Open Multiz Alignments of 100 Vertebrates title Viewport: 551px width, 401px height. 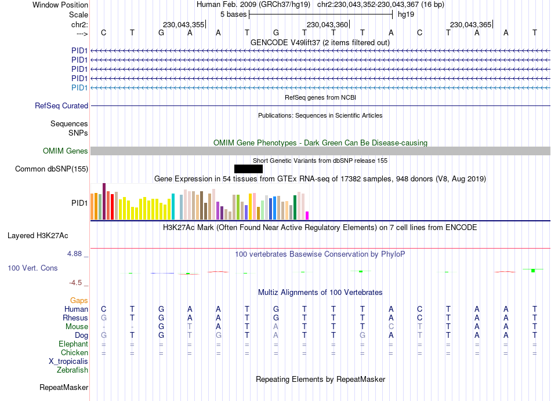pyautogui.click(x=320, y=292)
